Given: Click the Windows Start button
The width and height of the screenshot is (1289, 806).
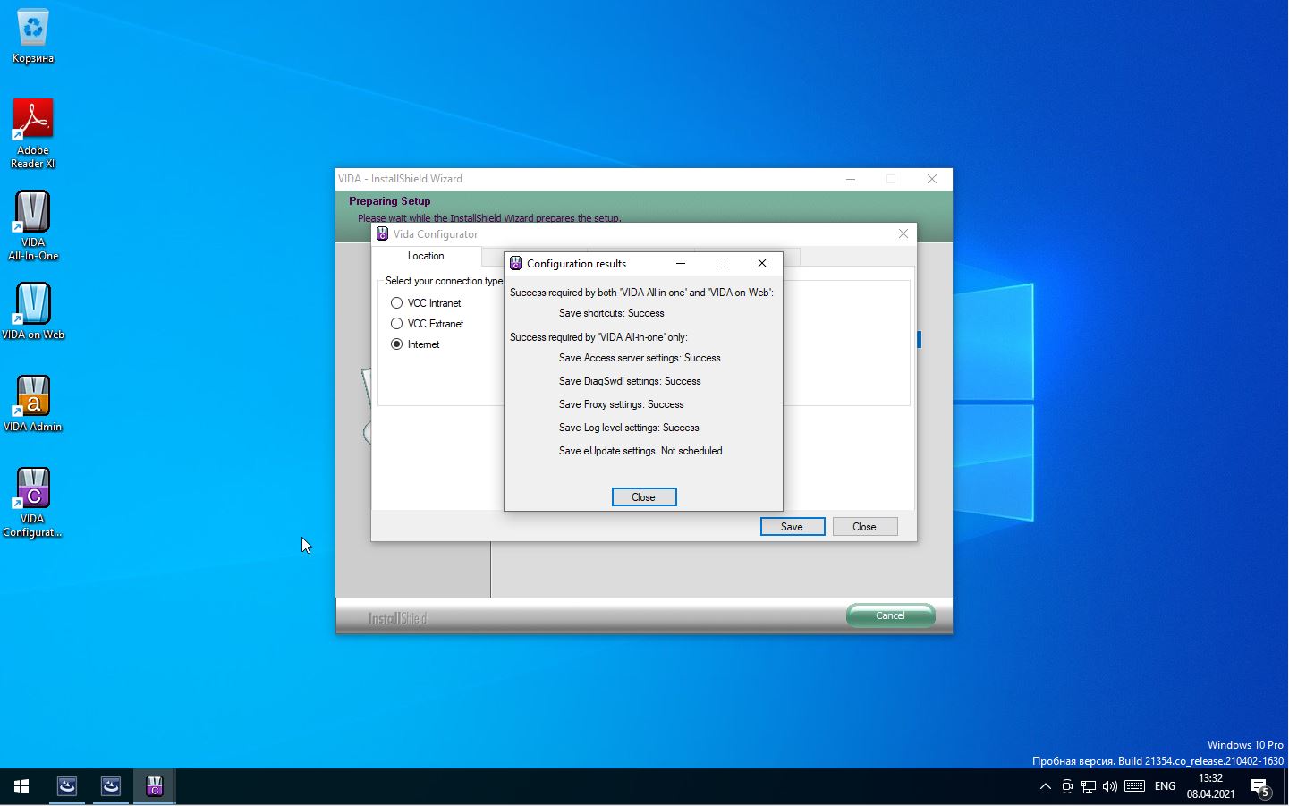Looking at the screenshot, I should 21,786.
